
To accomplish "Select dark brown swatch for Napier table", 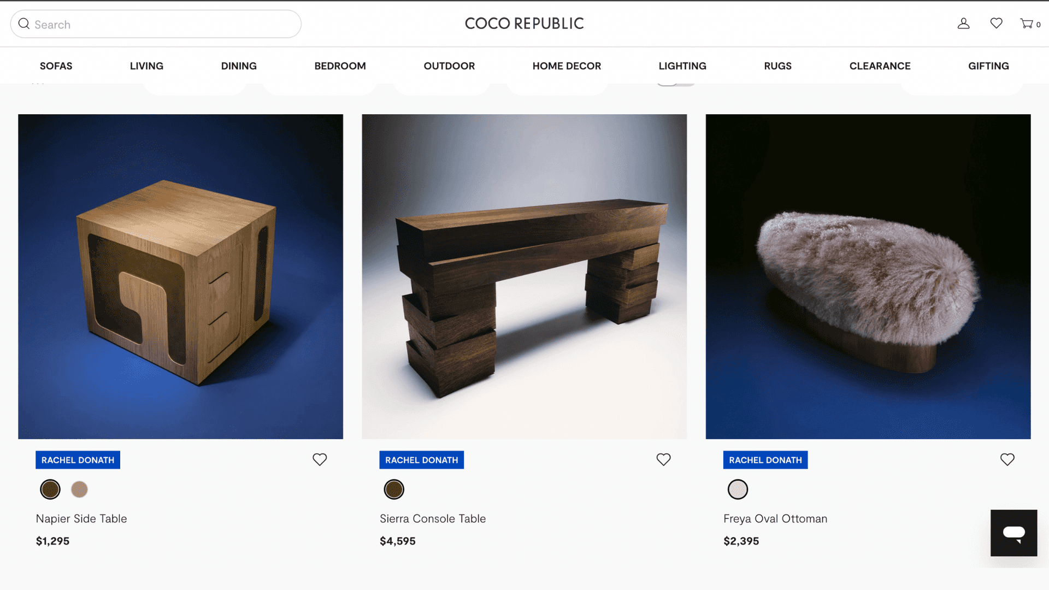I will (x=50, y=489).
